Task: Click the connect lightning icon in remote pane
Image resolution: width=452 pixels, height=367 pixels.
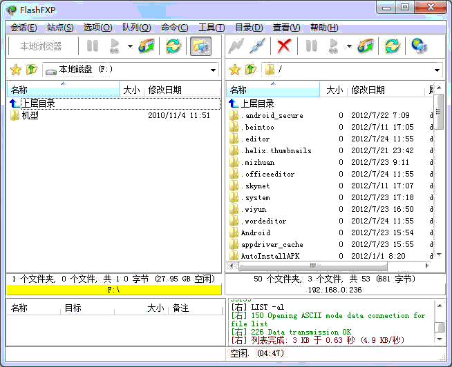Action: (236, 46)
